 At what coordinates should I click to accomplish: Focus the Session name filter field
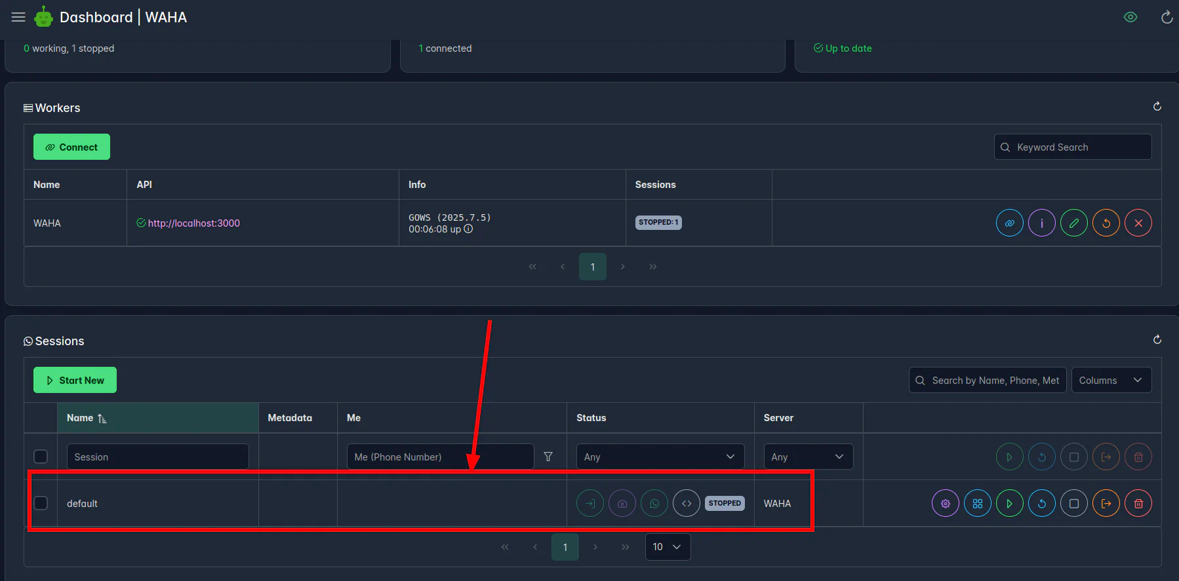158,457
